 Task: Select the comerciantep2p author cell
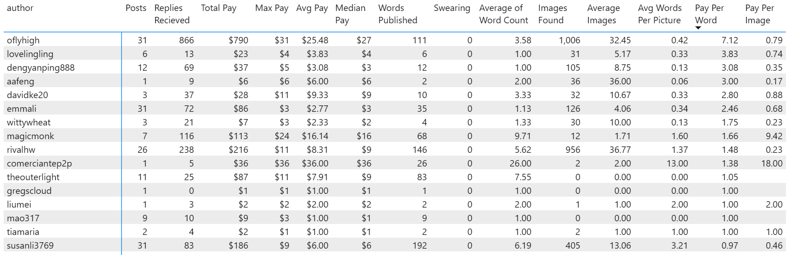tap(39, 163)
